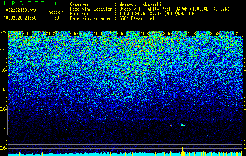The image size is (246, 156).
Task: Click the 2155 time marker
Action: [x=121, y=34]
